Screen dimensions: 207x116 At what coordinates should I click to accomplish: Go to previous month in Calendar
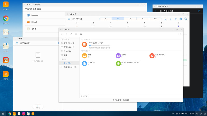[x=165, y=19]
